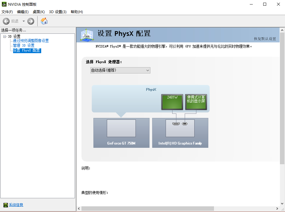Click the 选择 PhysX 处理器 label
The height and width of the screenshot is (212, 285).
[x=104, y=62]
